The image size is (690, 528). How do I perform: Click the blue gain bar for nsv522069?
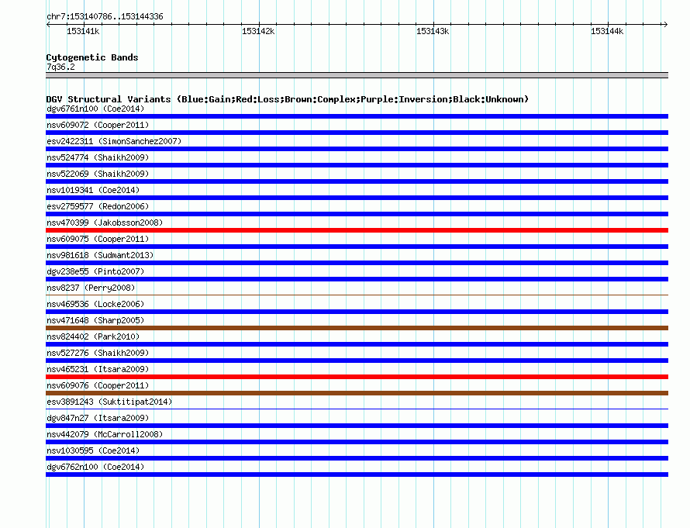pos(357,181)
